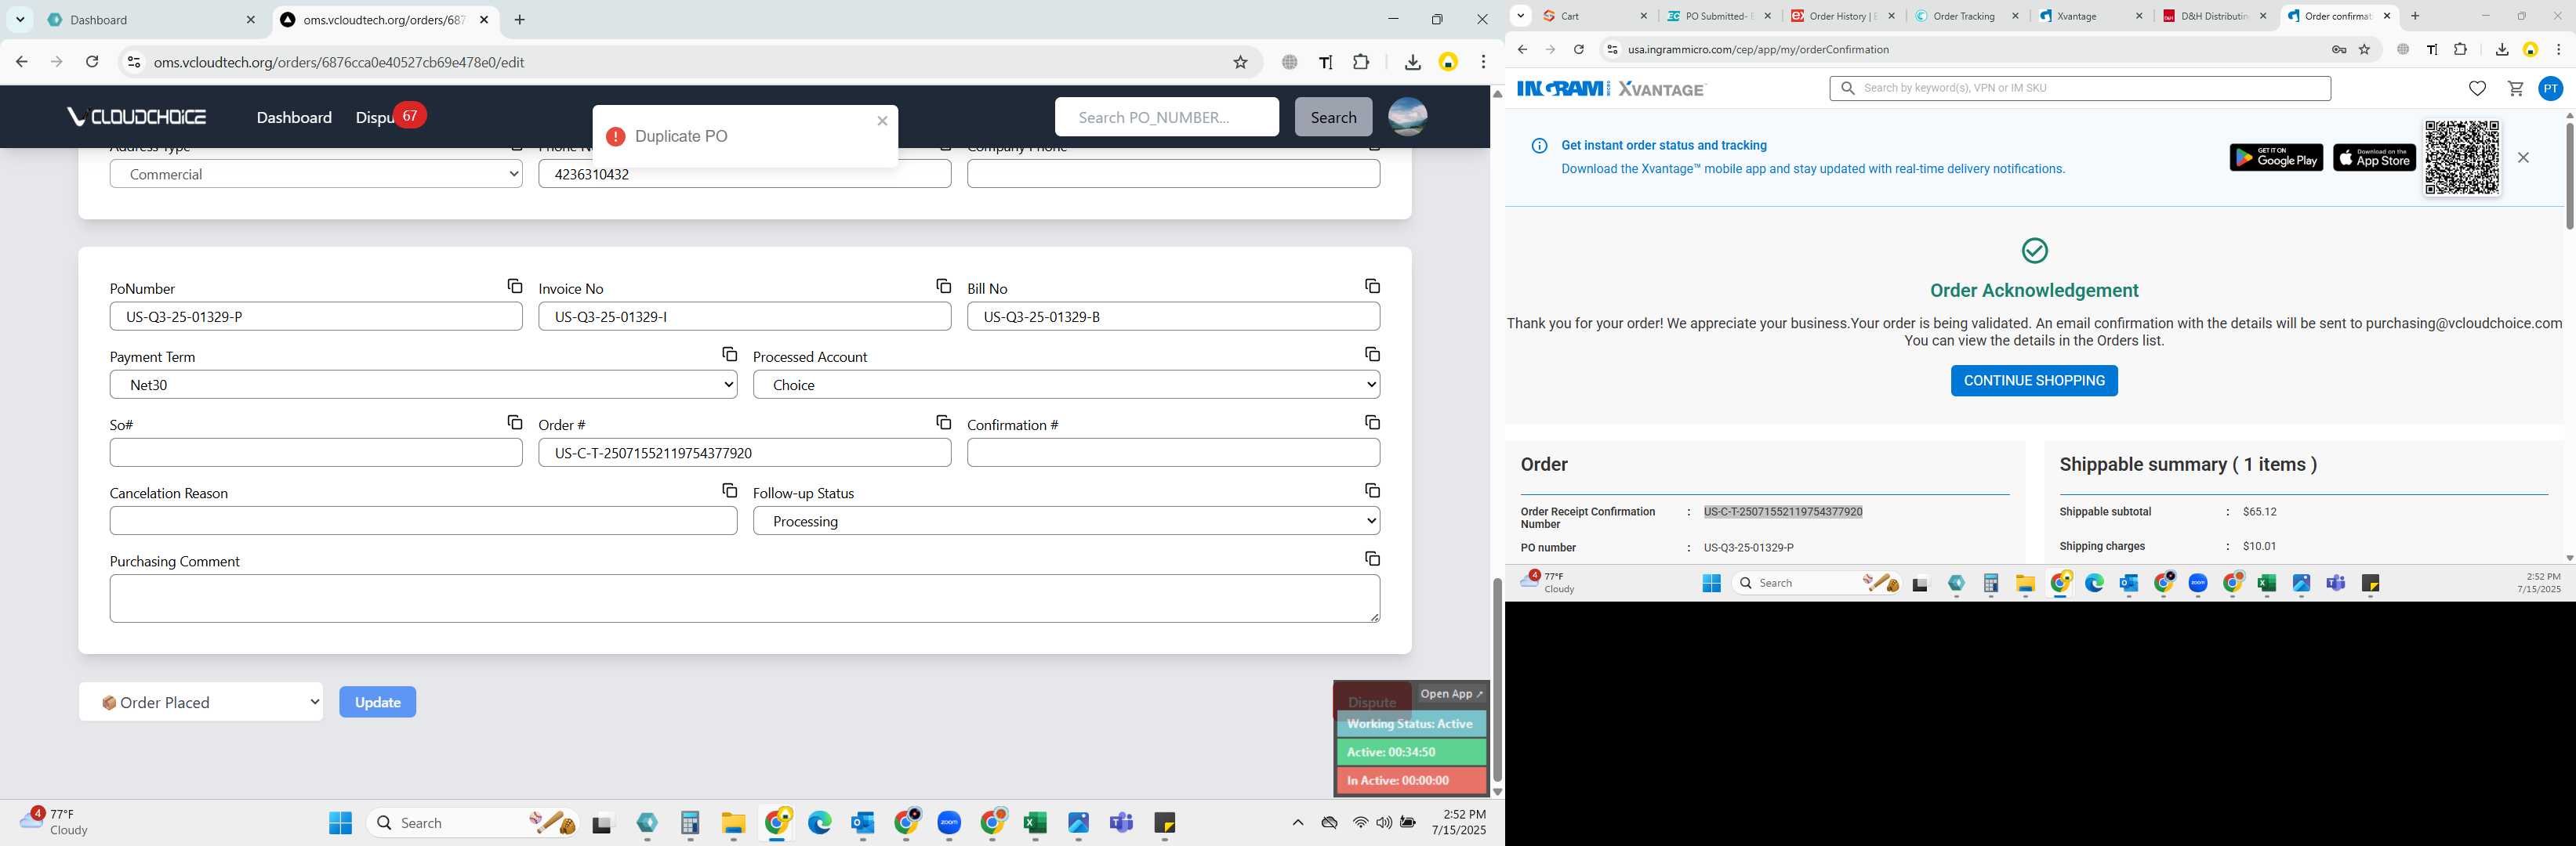Copy the Order # field value
This screenshot has width=2576, height=846.
click(x=943, y=422)
